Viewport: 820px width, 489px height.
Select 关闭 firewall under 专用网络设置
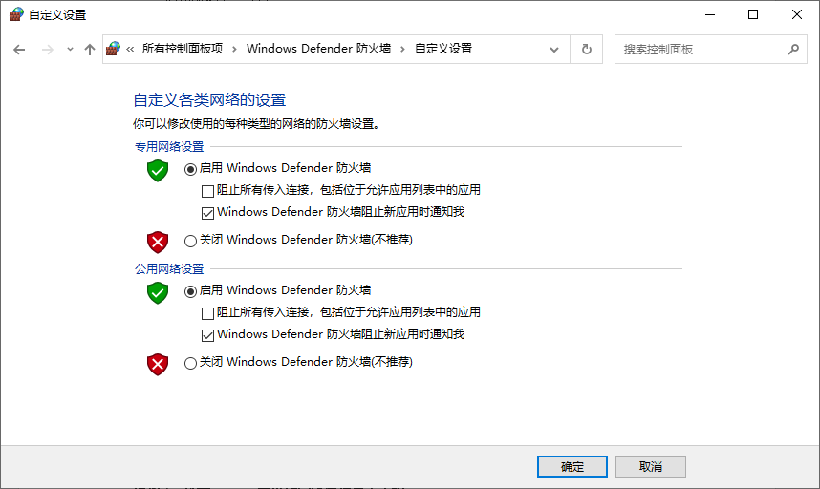tap(190, 241)
